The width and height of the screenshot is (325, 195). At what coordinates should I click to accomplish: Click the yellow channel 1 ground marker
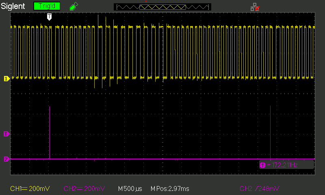tap(6, 79)
